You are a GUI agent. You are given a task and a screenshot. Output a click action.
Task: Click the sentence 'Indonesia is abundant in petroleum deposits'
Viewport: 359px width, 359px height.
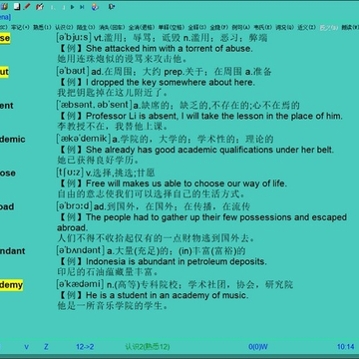177,261
